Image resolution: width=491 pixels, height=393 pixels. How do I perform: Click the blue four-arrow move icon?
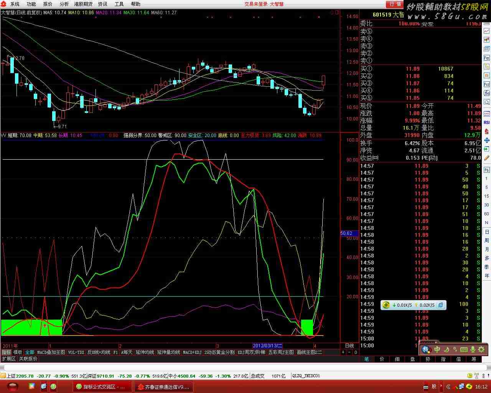coord(486,140)
